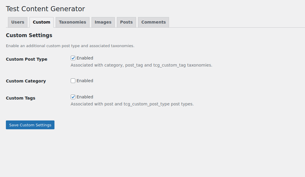Click the tcg_custom_tag taxonomies description text
This screenshot has height=177, width=305.
point(141,65)
